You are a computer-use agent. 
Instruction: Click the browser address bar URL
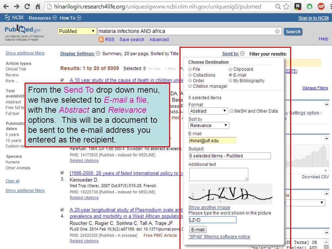coord(158,7)
